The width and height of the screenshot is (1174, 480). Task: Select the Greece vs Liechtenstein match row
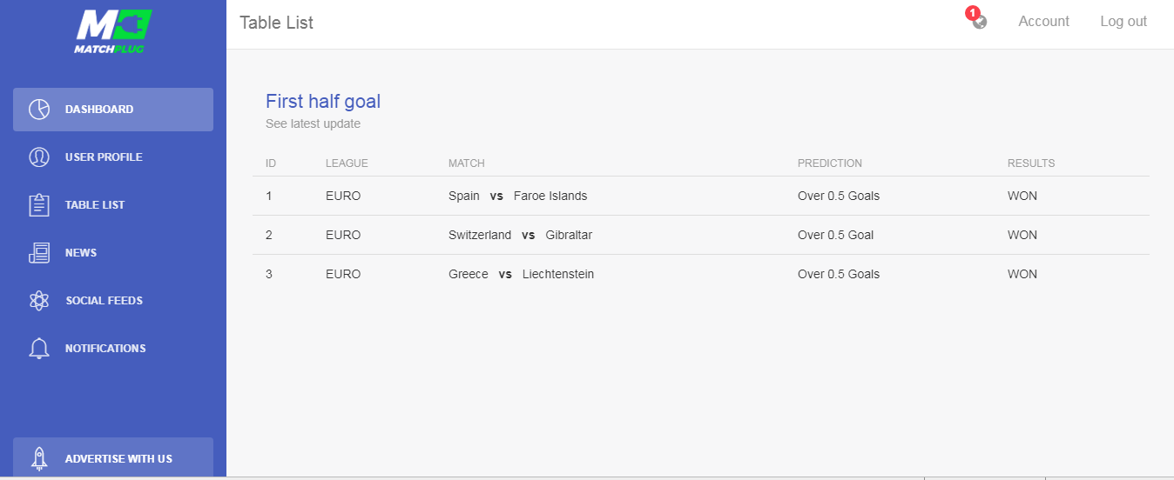(x=701, y=274)
